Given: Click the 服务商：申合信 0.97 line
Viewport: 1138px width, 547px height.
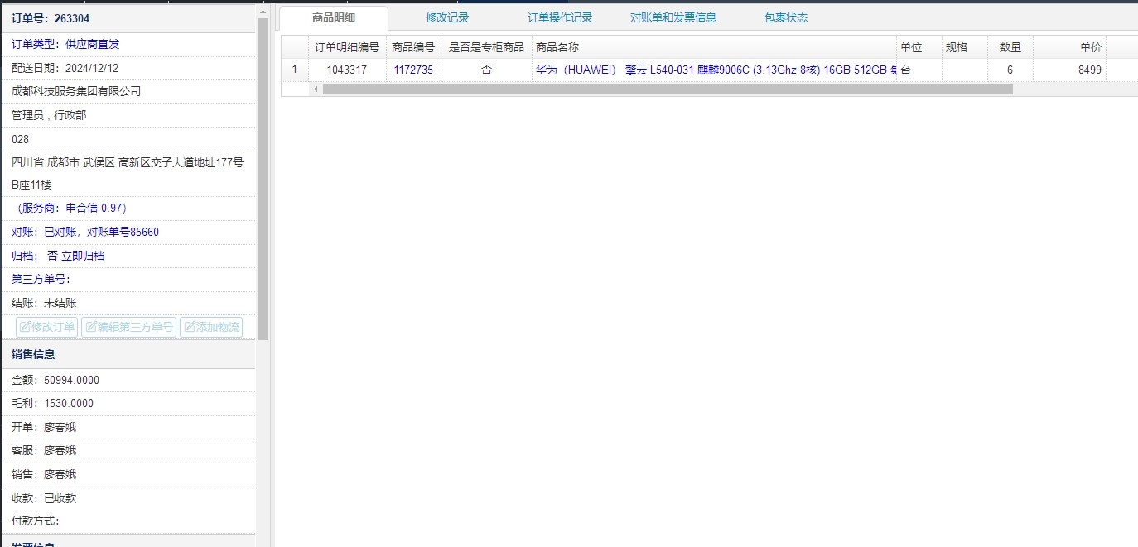Looking at the screenshot, I should tap(70, 208).
